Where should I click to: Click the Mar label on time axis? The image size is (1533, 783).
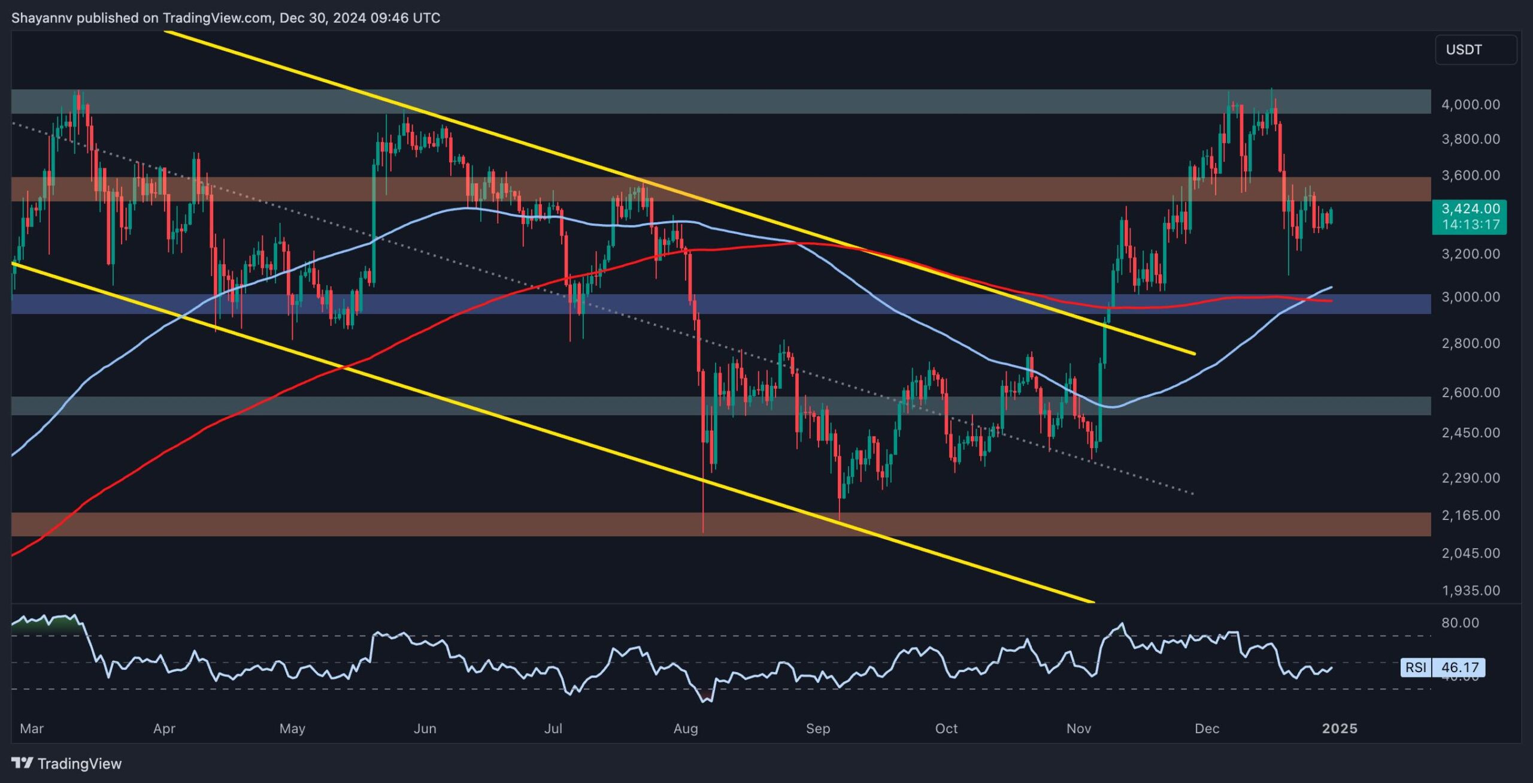coord(32,728)
